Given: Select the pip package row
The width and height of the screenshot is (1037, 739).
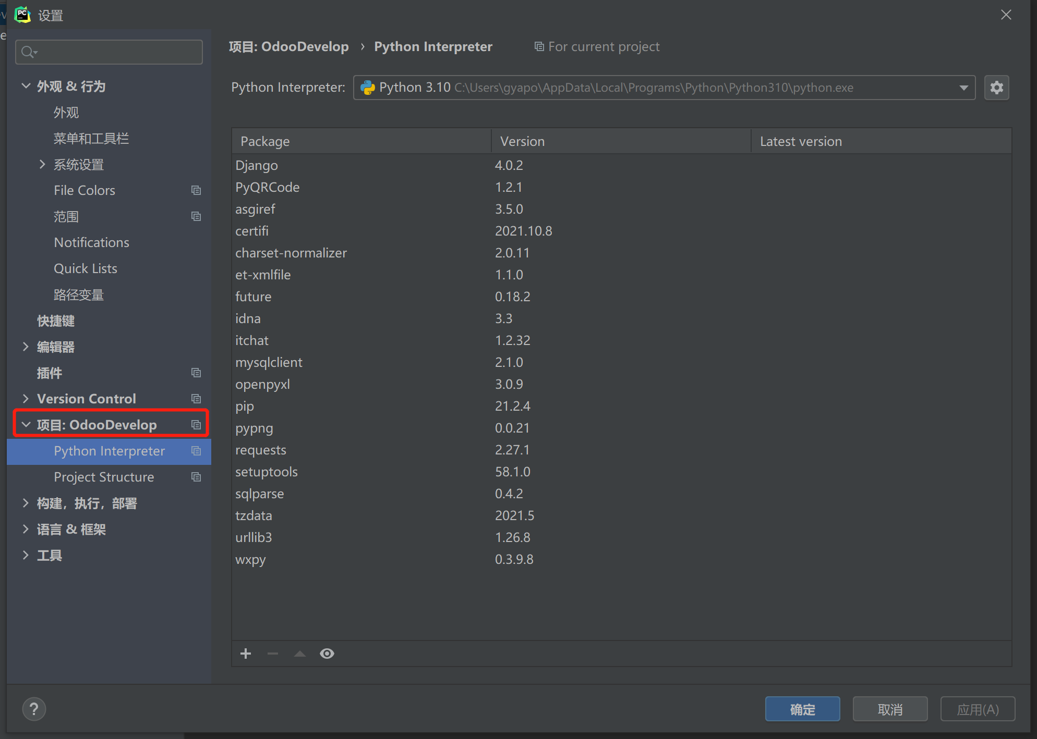Looking at the screenshot, I should pos(622,406).
